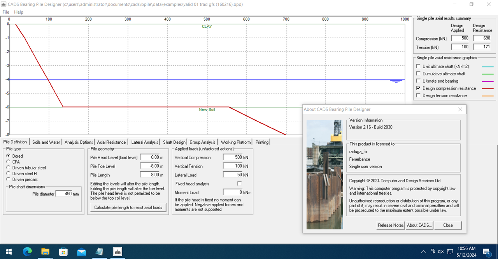
Task: Select Driven precast pile type
Action: pyautogui.click(x=22, y=179)
